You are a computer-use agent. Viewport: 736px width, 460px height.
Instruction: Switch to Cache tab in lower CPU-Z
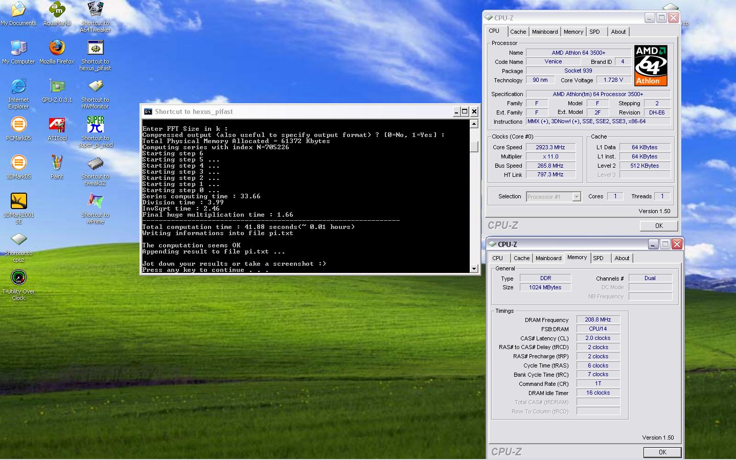[521, 258]
